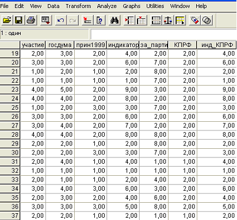Open the Transform menu
The height and width of the screenshot is (220, 237).
(78, 6)
